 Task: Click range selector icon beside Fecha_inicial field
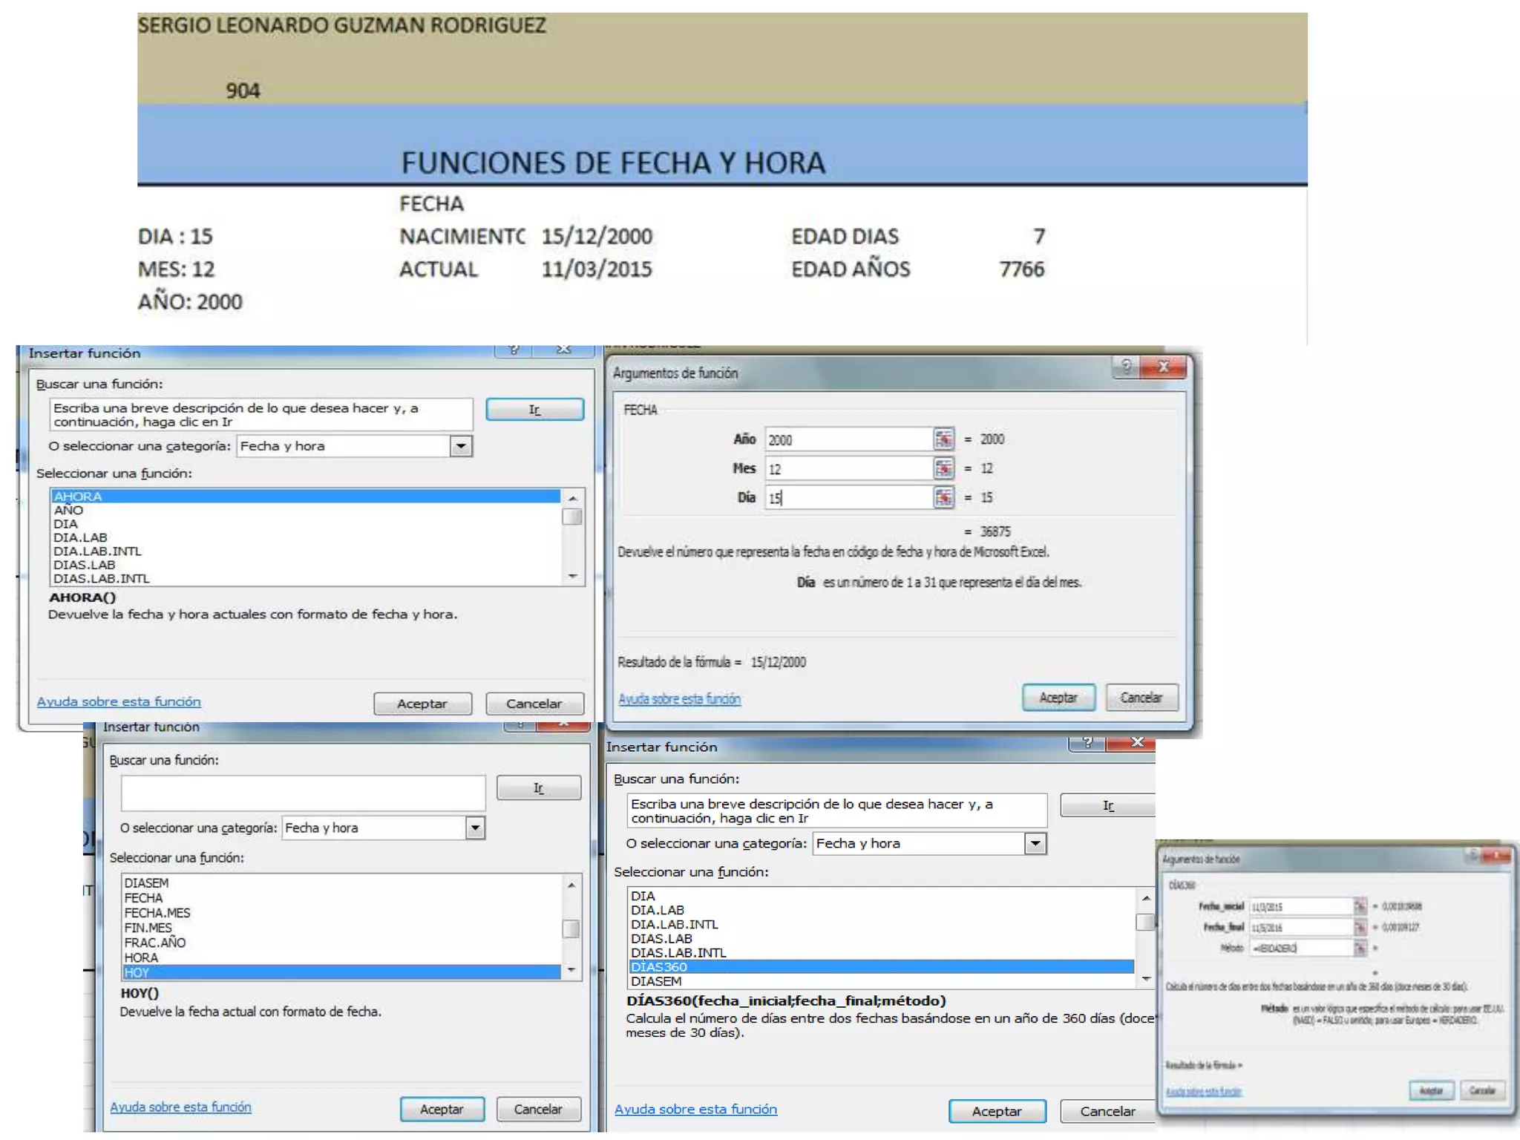1360,906
